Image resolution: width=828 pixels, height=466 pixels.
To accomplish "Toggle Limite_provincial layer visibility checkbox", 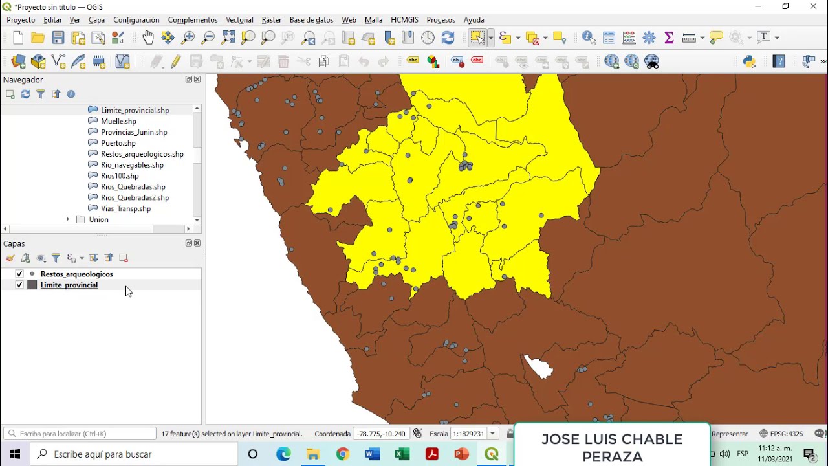I will coord(19,285).
